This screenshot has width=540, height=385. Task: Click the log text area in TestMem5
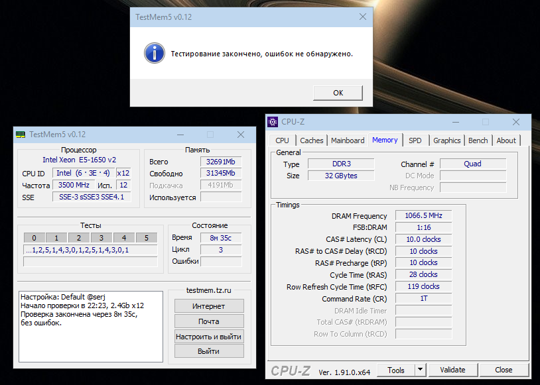click(x=91, y=327)
